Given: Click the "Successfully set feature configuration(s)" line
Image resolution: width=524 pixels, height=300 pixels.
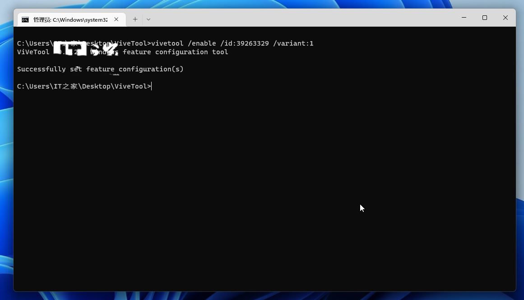Looking at the screenshot, I should tap(100, 69).
